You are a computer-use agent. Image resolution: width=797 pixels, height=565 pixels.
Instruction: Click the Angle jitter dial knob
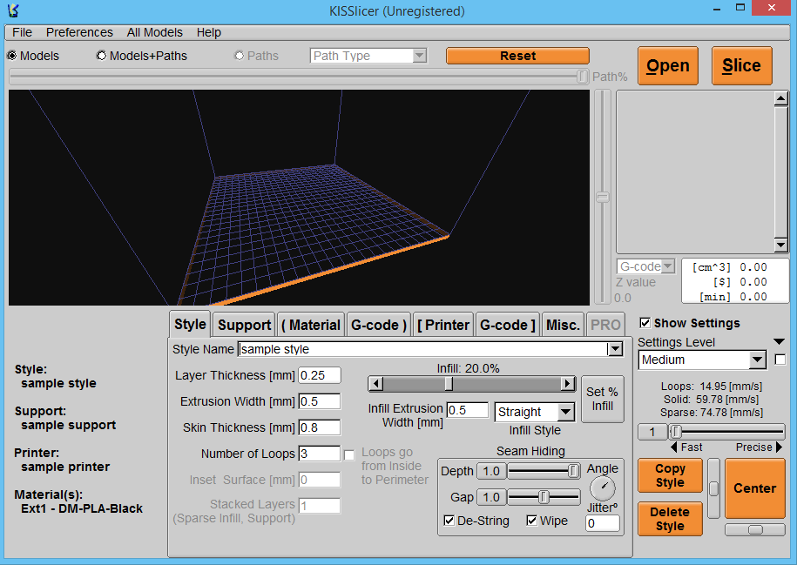pyautogui.click(x=602, y=488)
